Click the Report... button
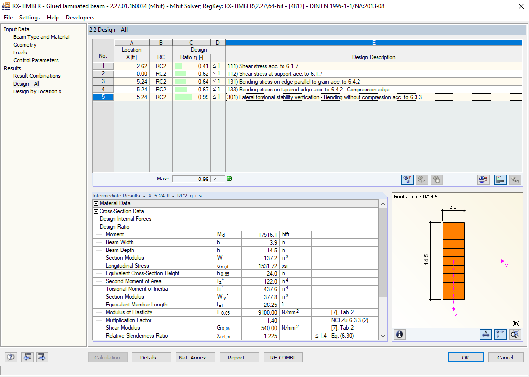Viewport: 529px width, 377px height. (239, 358)
